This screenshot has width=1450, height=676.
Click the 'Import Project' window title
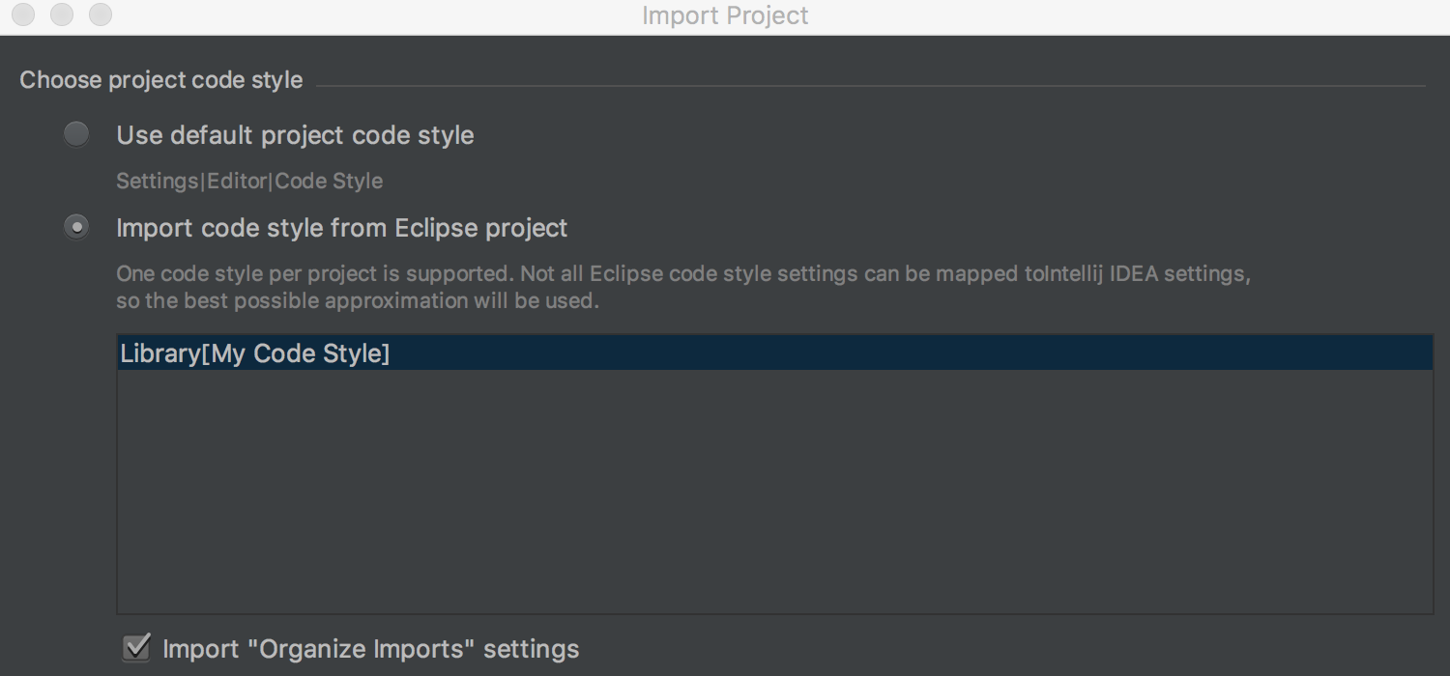[x=725, y=15]
